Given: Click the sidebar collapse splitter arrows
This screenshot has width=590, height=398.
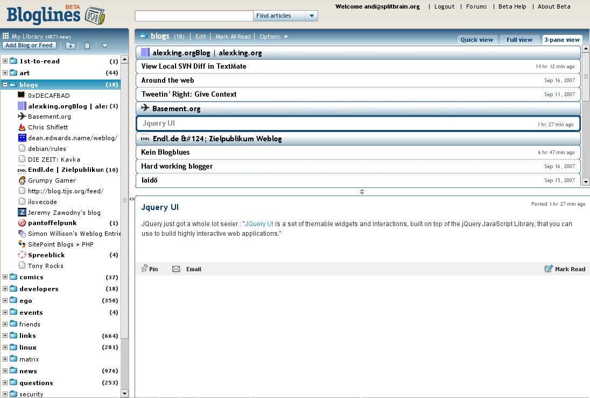Looking at the screenshot, I should [132, 199].
